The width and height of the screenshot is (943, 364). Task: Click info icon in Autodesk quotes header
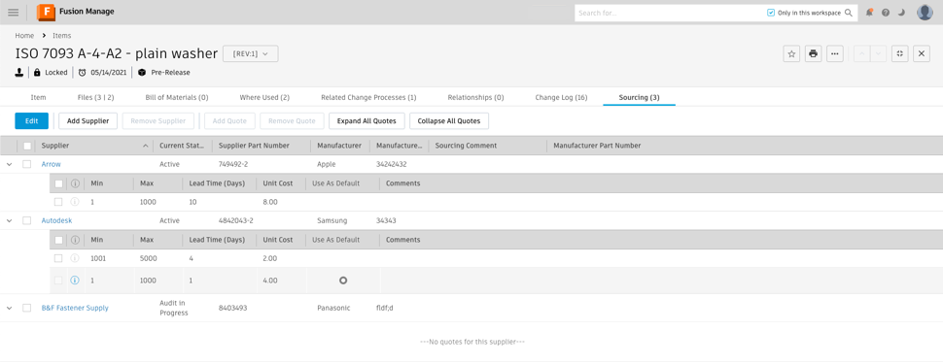click(75, 240)
